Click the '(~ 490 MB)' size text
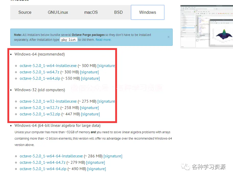Image resolution: width=233 pixels, height=177 pixels. pos(77,169)
